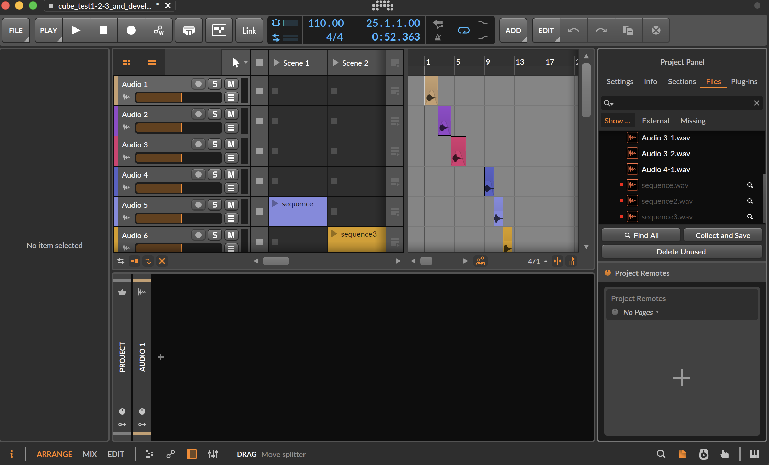Switch to MIX view
Image resolution: width=769 pixels, height=465 pixels.
90,454
